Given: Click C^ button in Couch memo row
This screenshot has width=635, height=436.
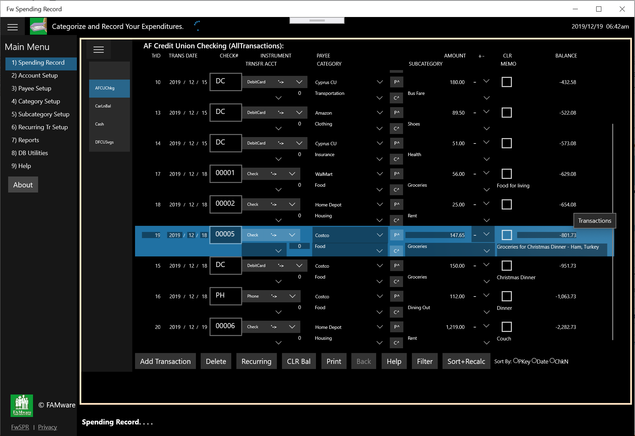Looking at the screenshot, I should pos(396,343).
